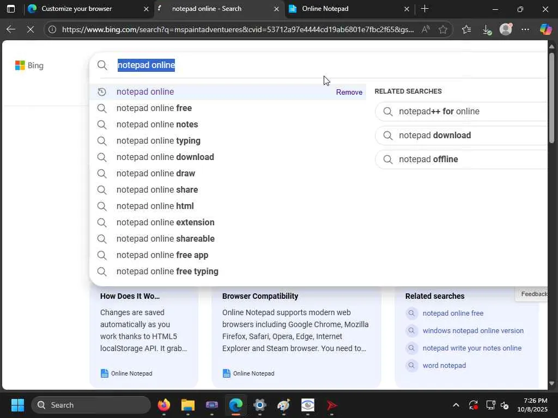Open windows notepad online version link
The image size is (558, 418).
tap(473, 330)
